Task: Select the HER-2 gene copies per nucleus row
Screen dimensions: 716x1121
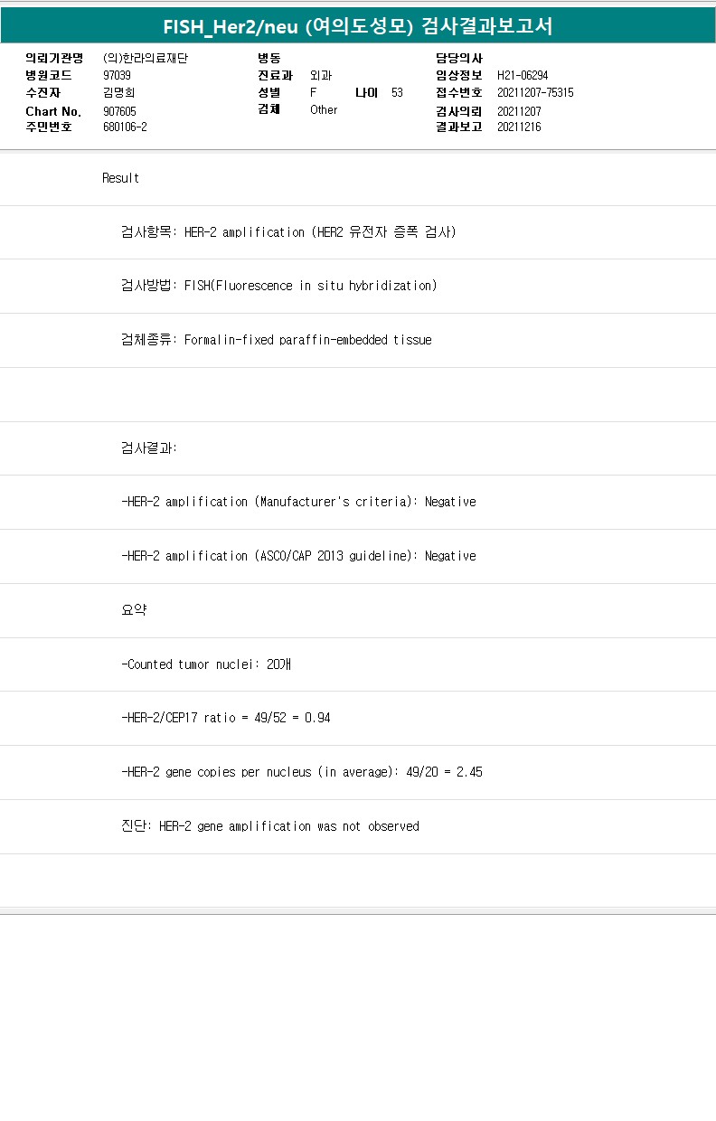Action: [x=301, y=772]
